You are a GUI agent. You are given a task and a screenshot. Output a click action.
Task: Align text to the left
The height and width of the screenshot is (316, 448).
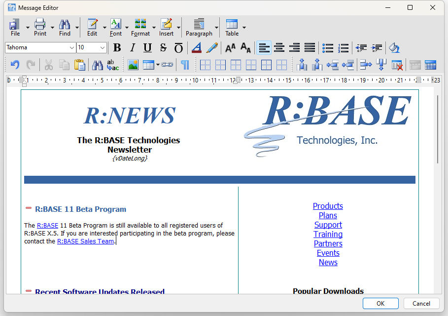click(x=264, y=48)
